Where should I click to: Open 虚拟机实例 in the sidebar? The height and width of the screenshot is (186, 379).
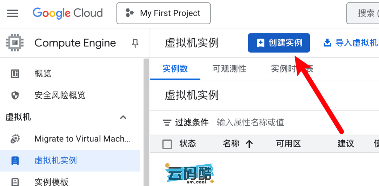point(55,161)
